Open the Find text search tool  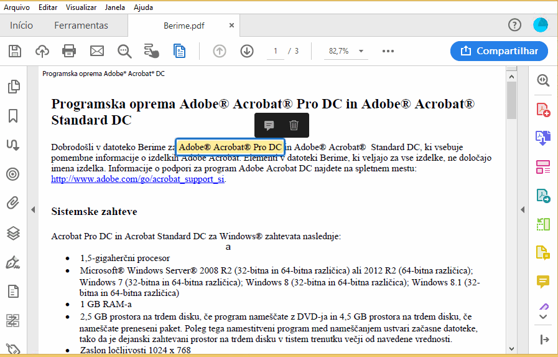[124, 51]
